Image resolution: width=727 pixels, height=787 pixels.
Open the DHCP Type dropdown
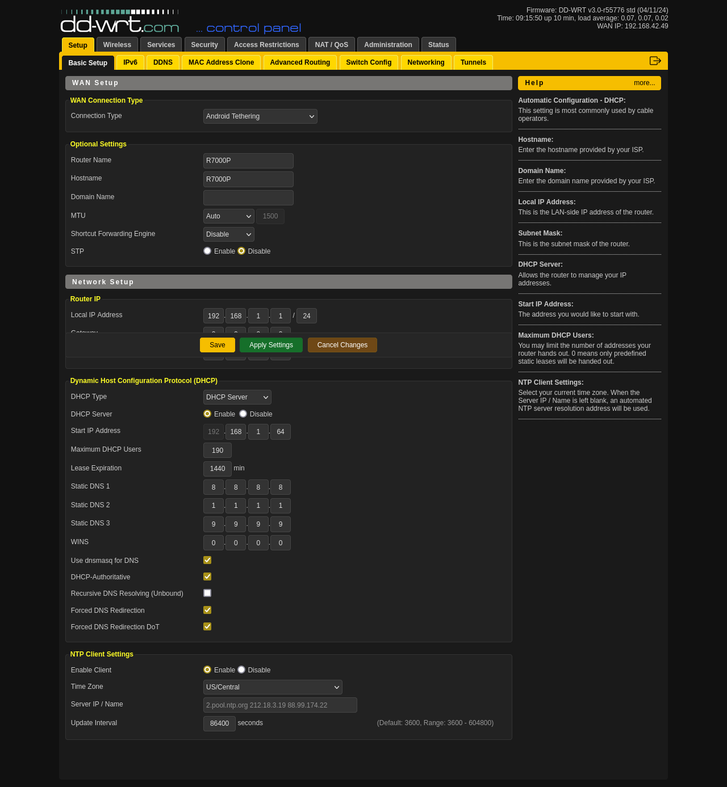pyautogui.click(x=236, y=397)
